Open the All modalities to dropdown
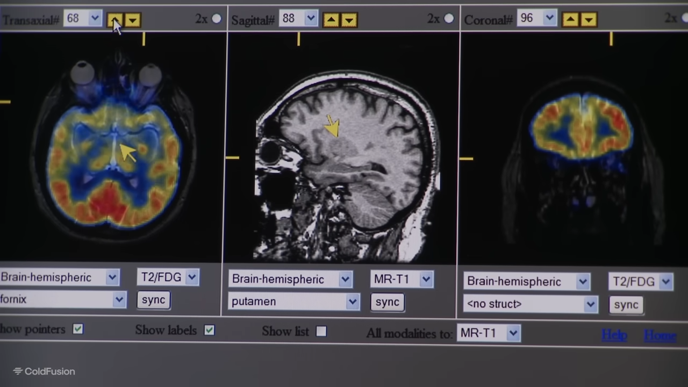Screen dimensions: 688x387 (x=512, y=333)
